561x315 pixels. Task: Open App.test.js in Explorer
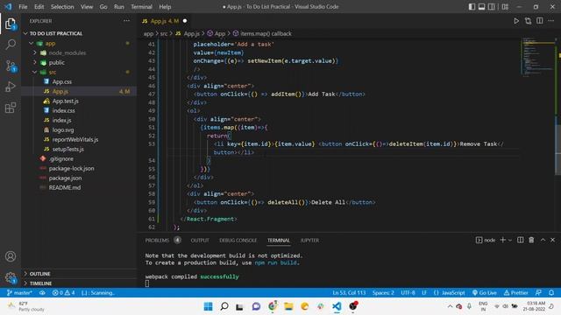(65, 101)
